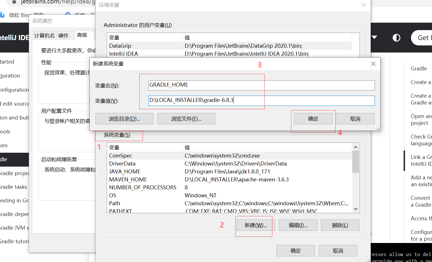Image resolution: width=432 pixels, height=262 pixels.
Task: Click the 浏览目录(D) button
Action: (124, 118)
